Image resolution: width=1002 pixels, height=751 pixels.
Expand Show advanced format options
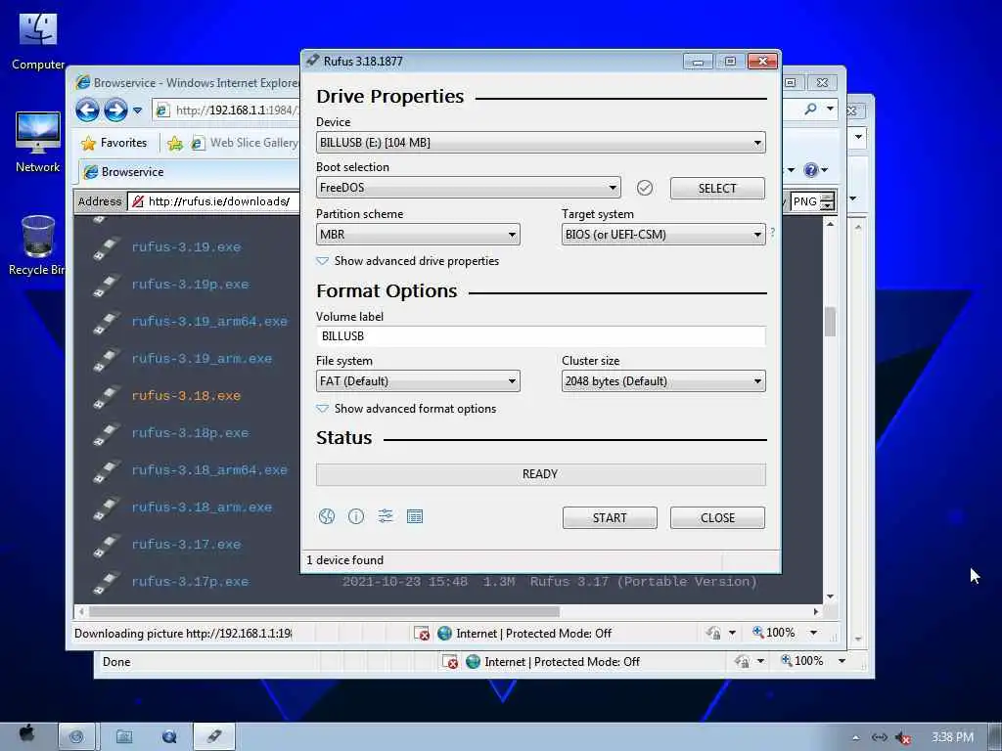pyautogui.click(x=406, y=409)
